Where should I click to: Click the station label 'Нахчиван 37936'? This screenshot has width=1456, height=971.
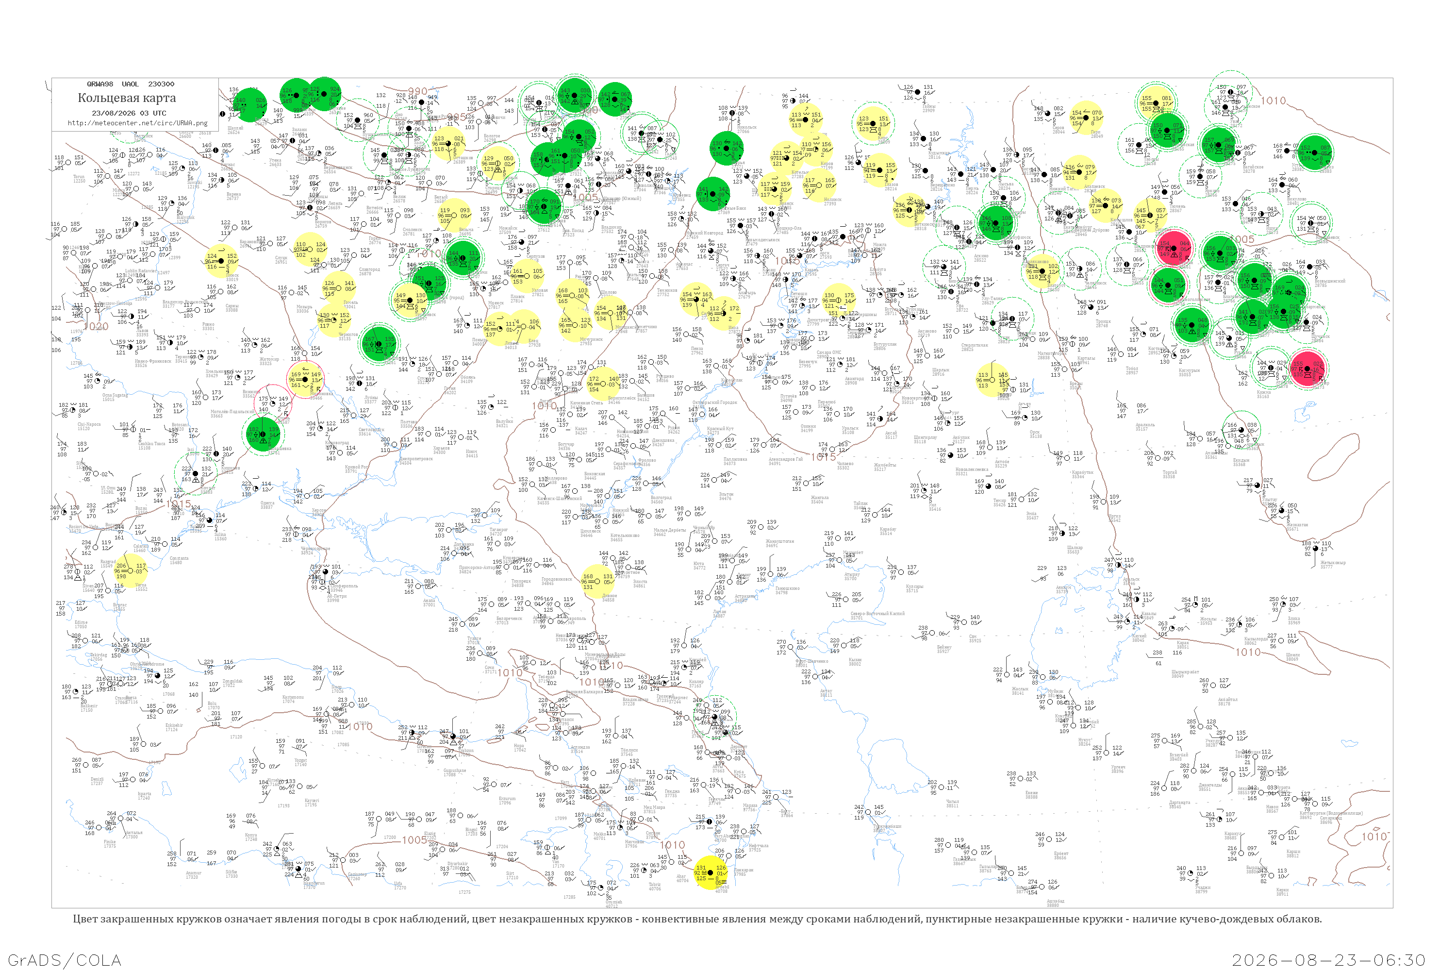click(634, 843)
